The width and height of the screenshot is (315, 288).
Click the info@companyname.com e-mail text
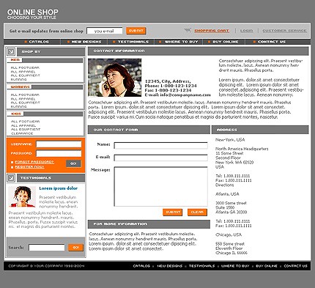pyautogui.click(x=185, y=95)
